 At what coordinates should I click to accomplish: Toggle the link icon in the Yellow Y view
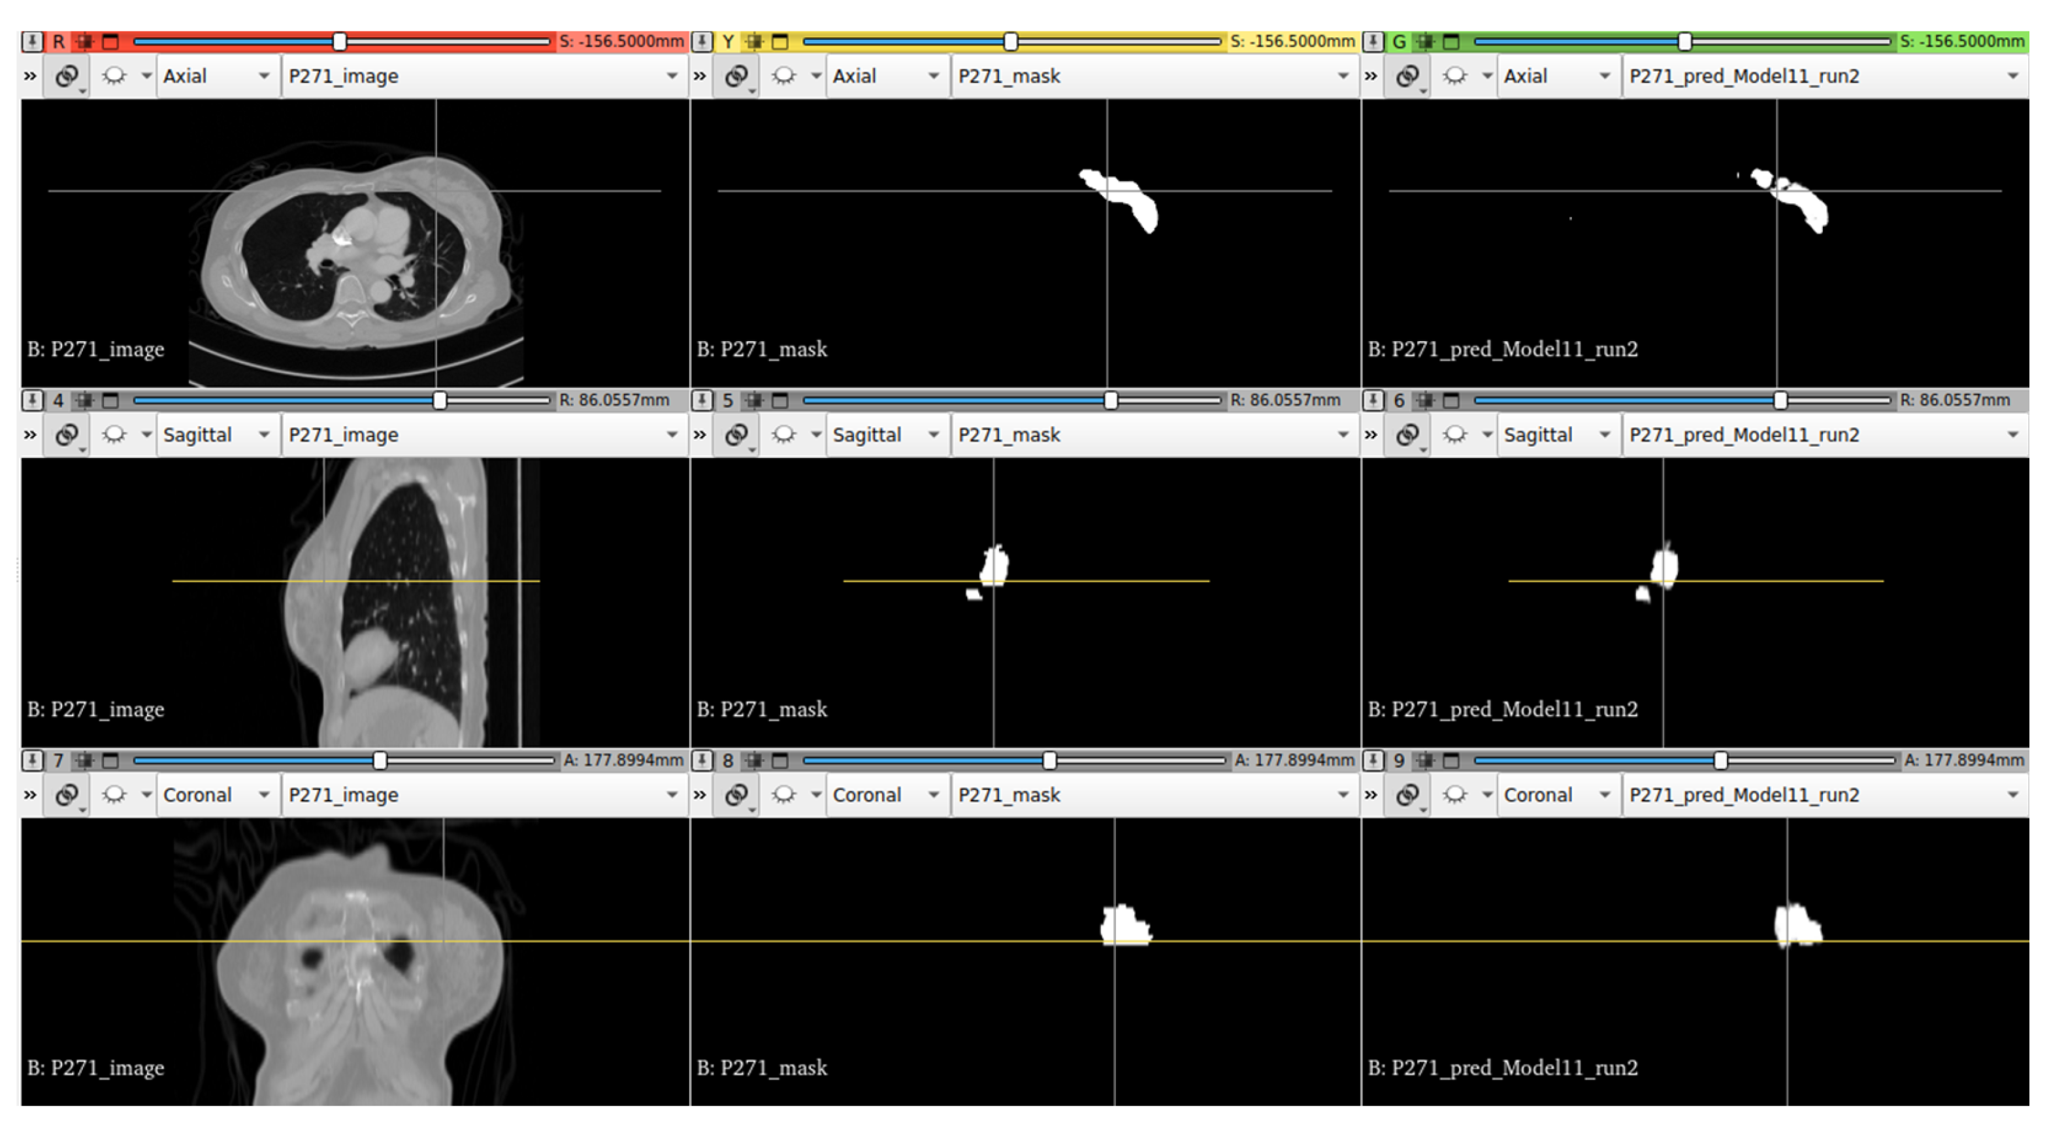tap(736, 76)
